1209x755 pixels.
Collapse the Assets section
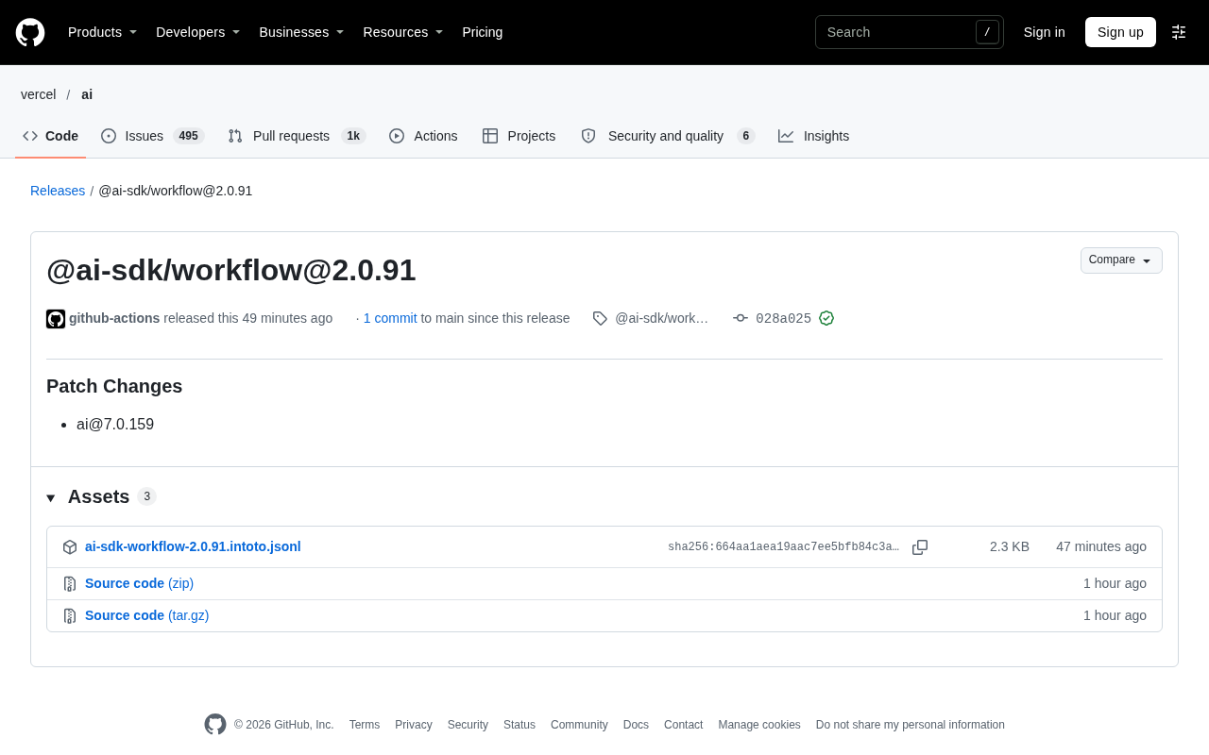(x=101, y=496)
